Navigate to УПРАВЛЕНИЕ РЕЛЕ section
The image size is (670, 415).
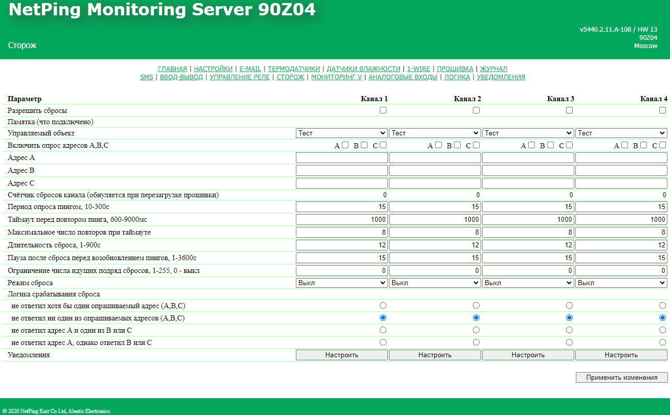click(240, 77)
